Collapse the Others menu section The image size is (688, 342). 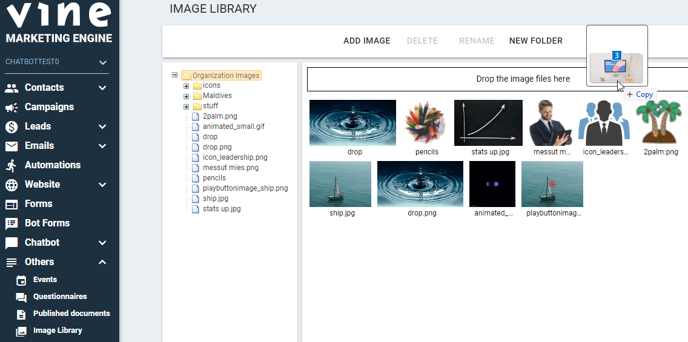click(102, 262)
